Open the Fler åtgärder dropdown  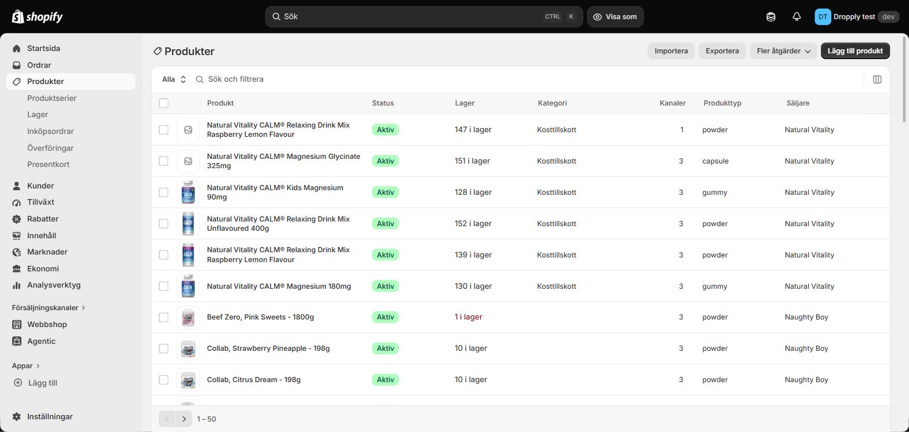tap(783, 51)
